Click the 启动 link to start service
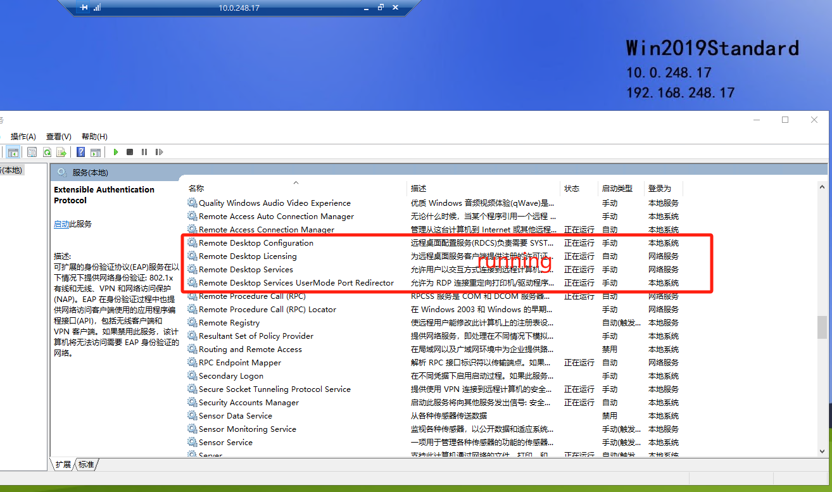The width and height of the screenshot is (832, 492). click(x=61, y=224)
